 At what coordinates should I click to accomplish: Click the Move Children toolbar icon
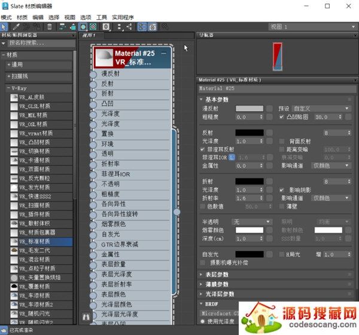pos(62,27)
